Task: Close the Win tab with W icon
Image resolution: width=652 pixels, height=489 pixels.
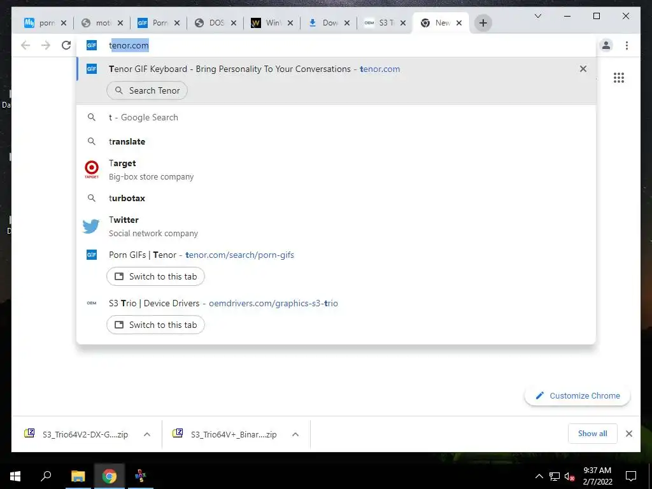Action: coord(290,23)
